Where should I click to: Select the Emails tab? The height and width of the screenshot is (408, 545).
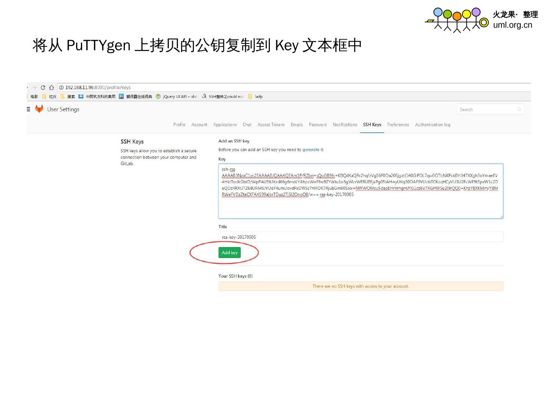point(297,125)
